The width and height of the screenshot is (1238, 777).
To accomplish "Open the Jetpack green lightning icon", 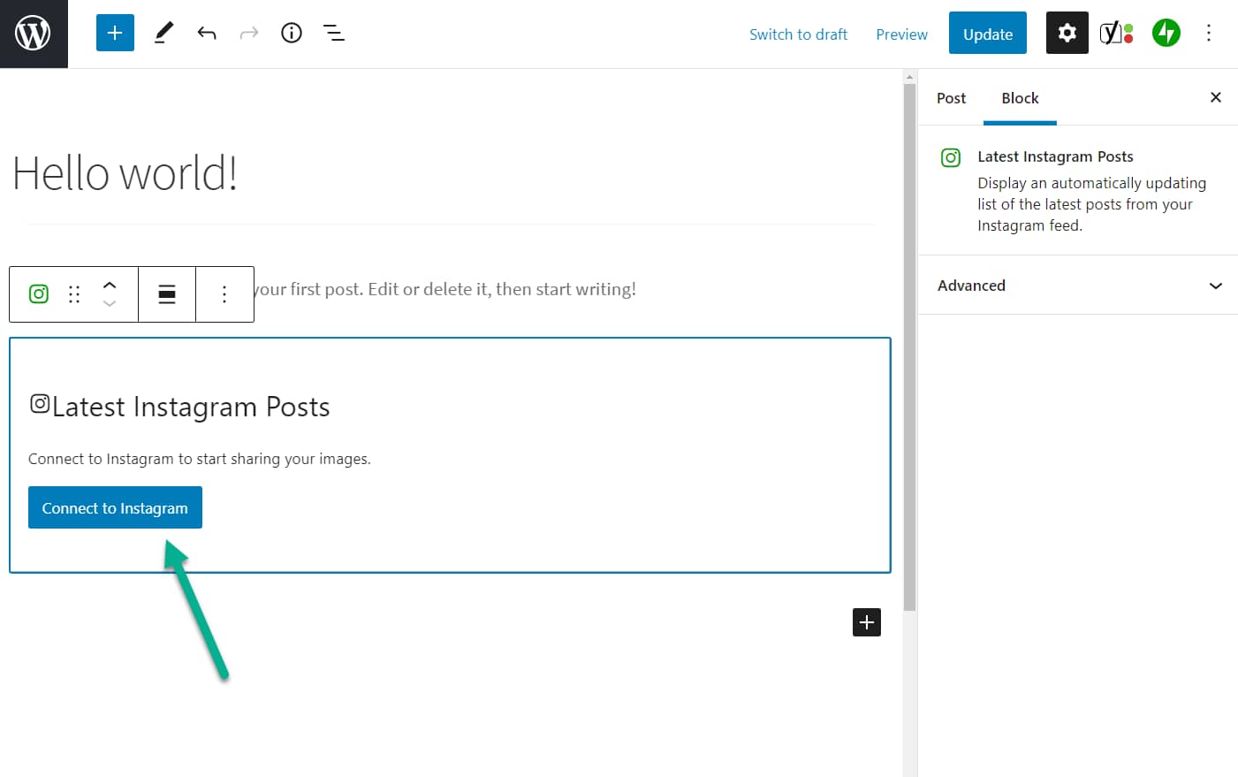I will (x=1166, y=34).
